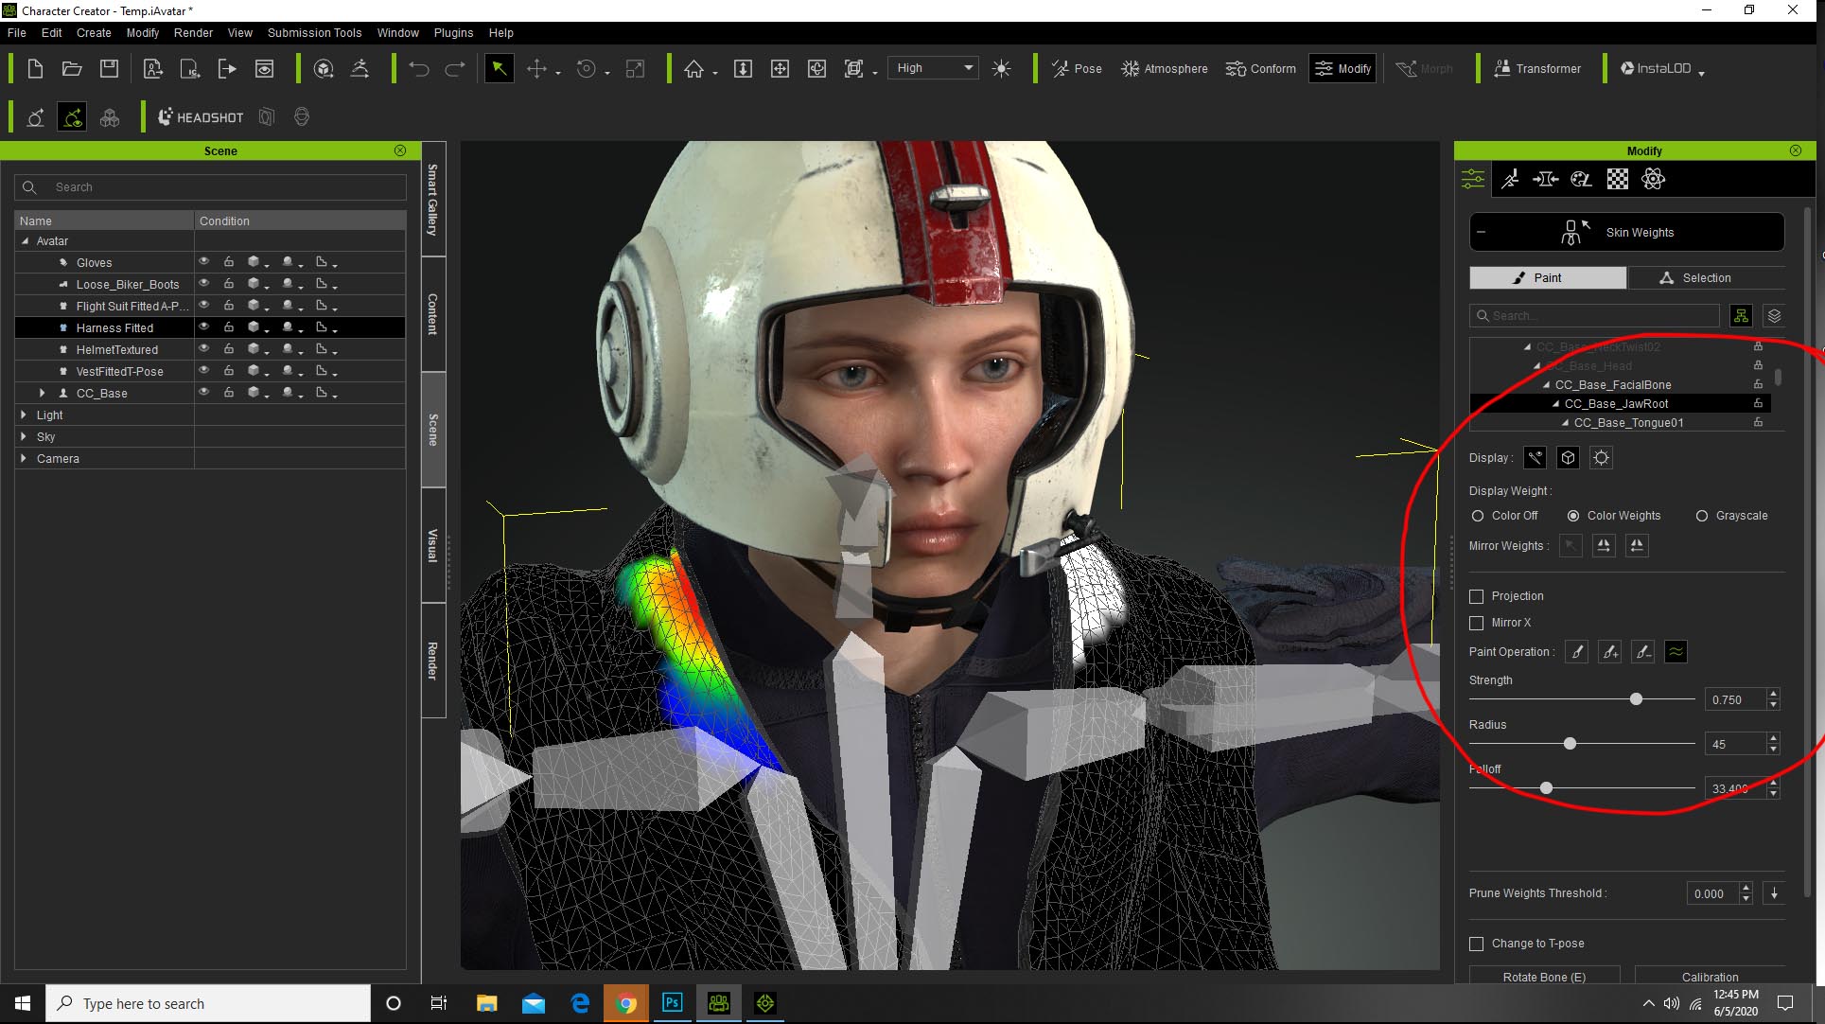1825x1024 pixels.
Task: Open the Headshot plugin
Action: pos(201,117)
